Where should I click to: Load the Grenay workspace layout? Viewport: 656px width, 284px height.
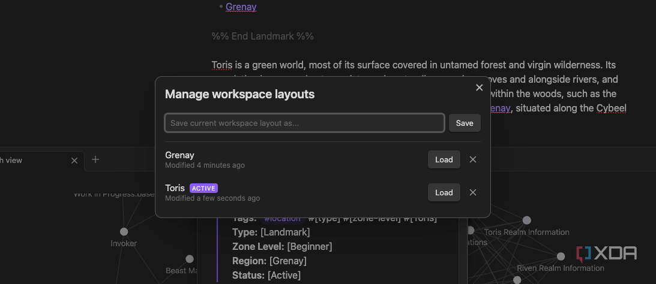click(444, 159)
